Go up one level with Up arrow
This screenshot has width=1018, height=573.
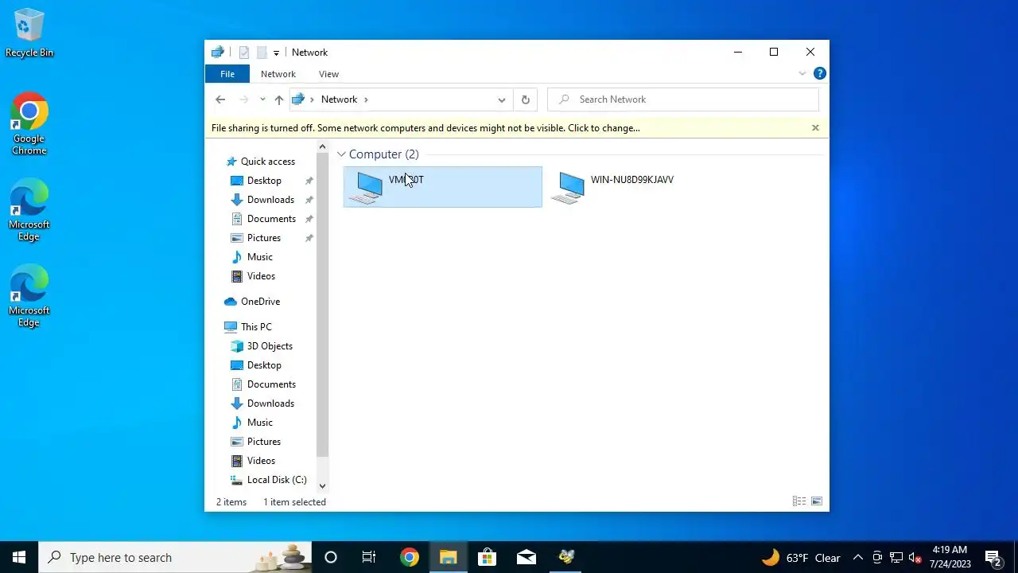click(278, 99)
